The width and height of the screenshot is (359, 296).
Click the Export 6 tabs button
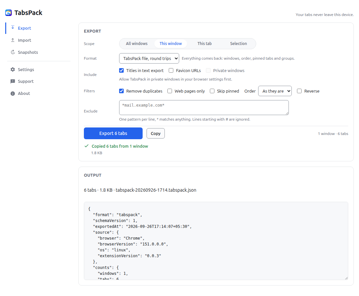[113, 133]
